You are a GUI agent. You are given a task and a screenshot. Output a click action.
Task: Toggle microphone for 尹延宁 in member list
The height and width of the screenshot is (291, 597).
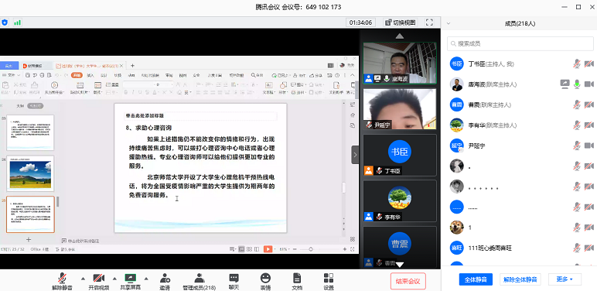point(577,145)
